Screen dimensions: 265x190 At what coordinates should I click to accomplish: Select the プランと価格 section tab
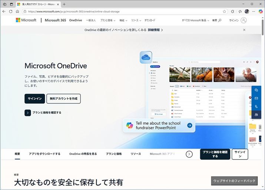click(x=114, y=154)
